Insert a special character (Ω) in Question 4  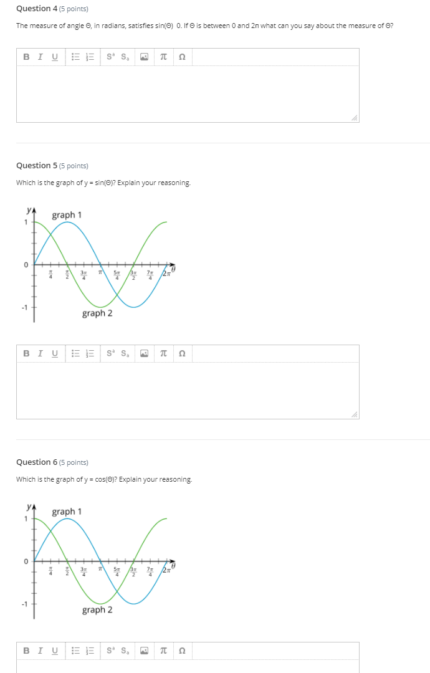click(181, 57)
